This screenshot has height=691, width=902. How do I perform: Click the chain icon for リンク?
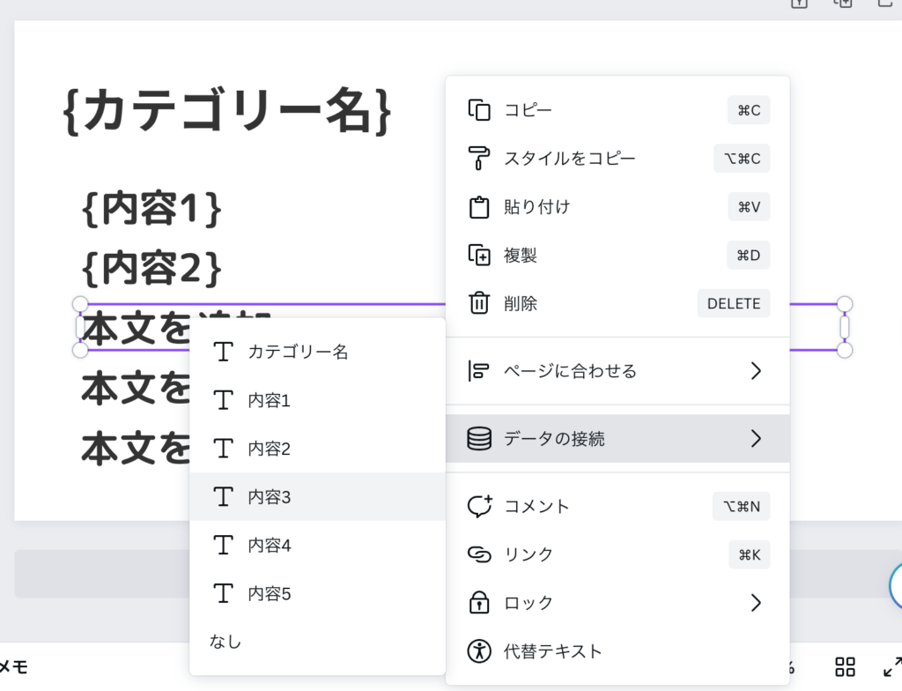[478, 554]
